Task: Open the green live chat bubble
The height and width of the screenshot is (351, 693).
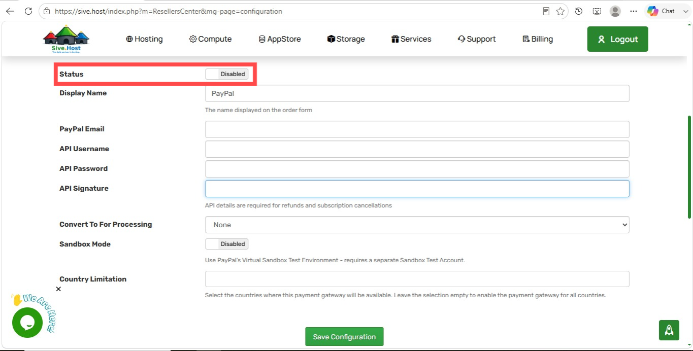Action: [x=27, y=323]
